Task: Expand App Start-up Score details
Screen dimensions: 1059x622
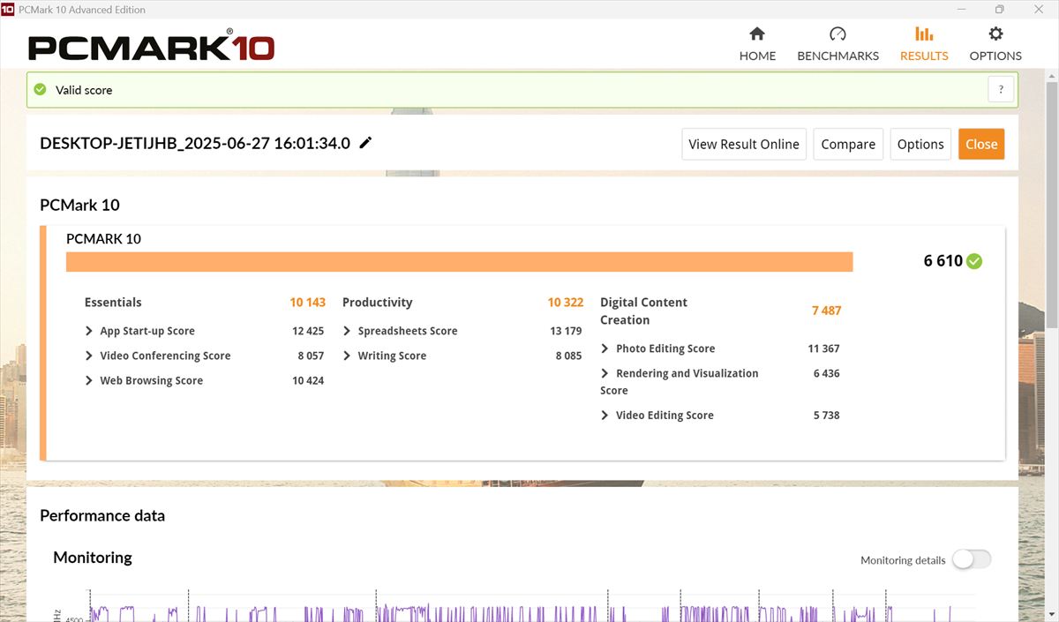Action: pos(89,331)
